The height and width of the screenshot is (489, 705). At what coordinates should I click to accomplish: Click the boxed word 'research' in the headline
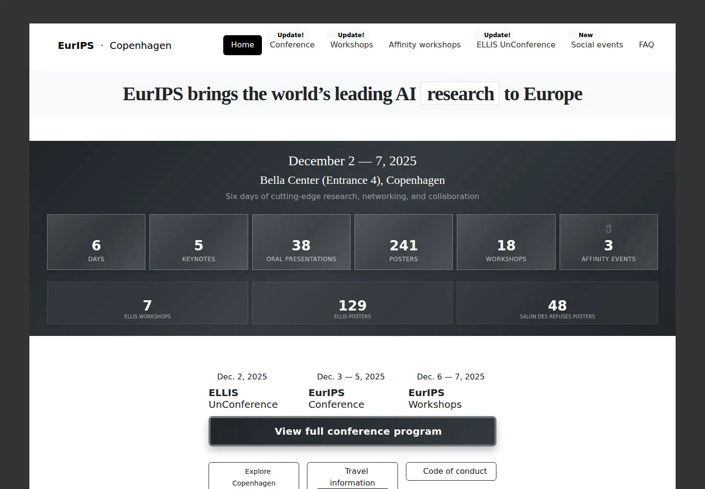460,93
